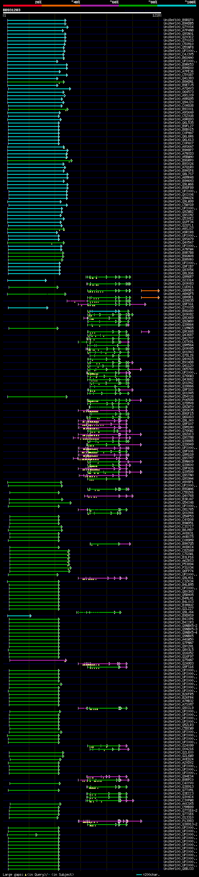Open hit UniRef100_Q9SN01
This screenshot has width=199, height=877.
(x=178, y=34)
